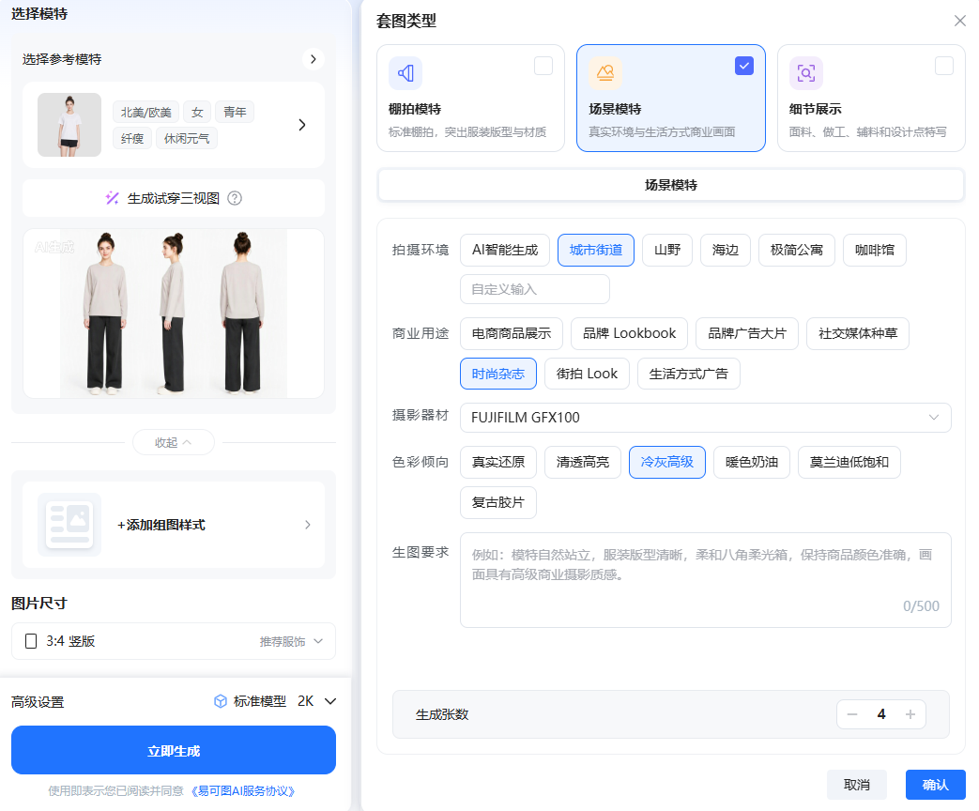Check the 细节展示 checkbox

point(943,66)
